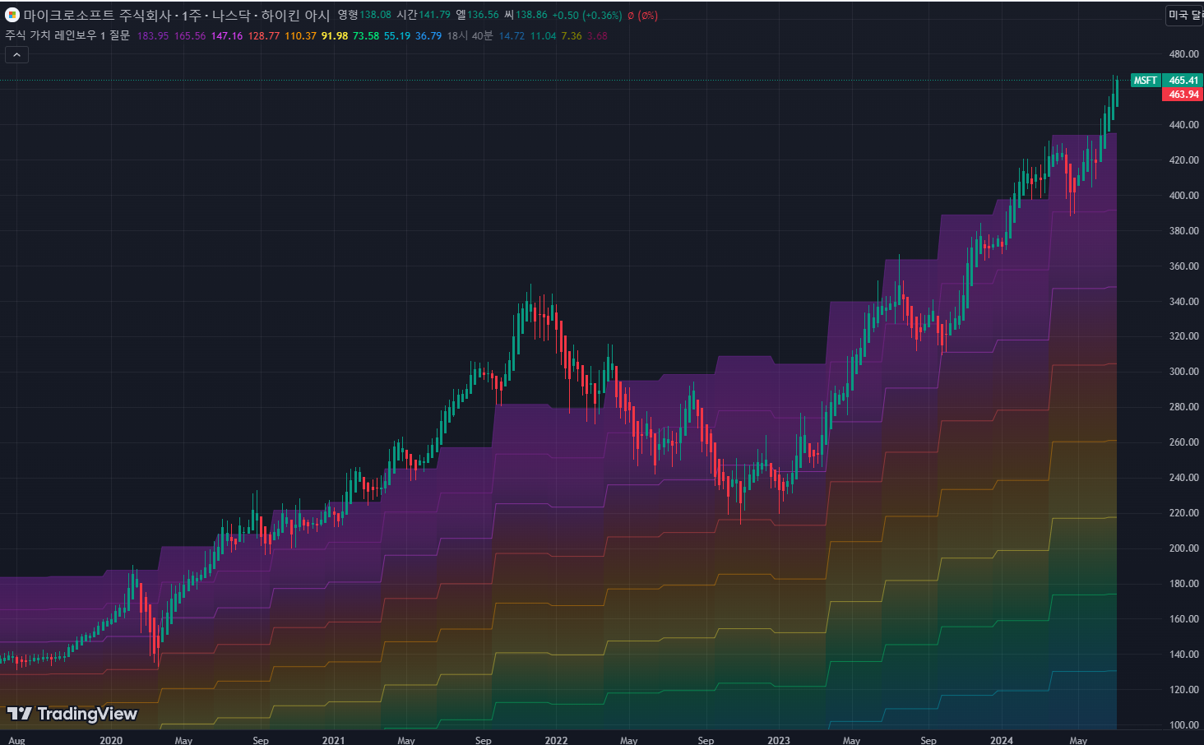This screenshot has height=745, width=1204.
Task: Click the 300.00 price axis label
Action: pyautogui.click(x=1184, y=372)
